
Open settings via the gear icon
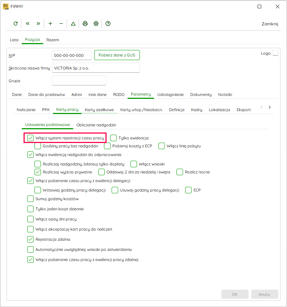pyautogui.click(x=96, y=24)
